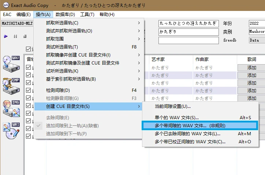Toggle the third track's checkbox

pos(29,83)
